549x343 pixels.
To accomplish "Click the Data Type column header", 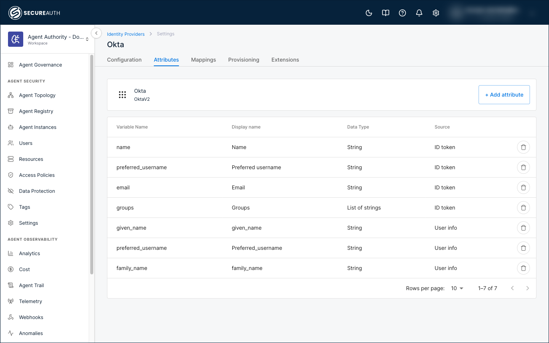I will click(358, 127).
